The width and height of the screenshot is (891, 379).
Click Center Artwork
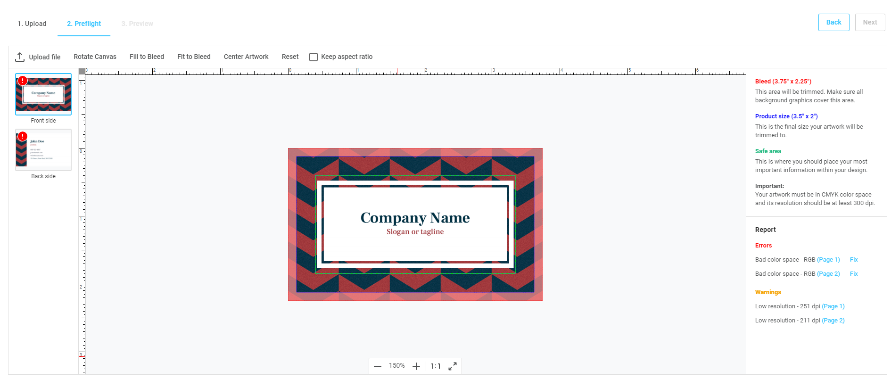pyautogui.click(x=246, y=57)
